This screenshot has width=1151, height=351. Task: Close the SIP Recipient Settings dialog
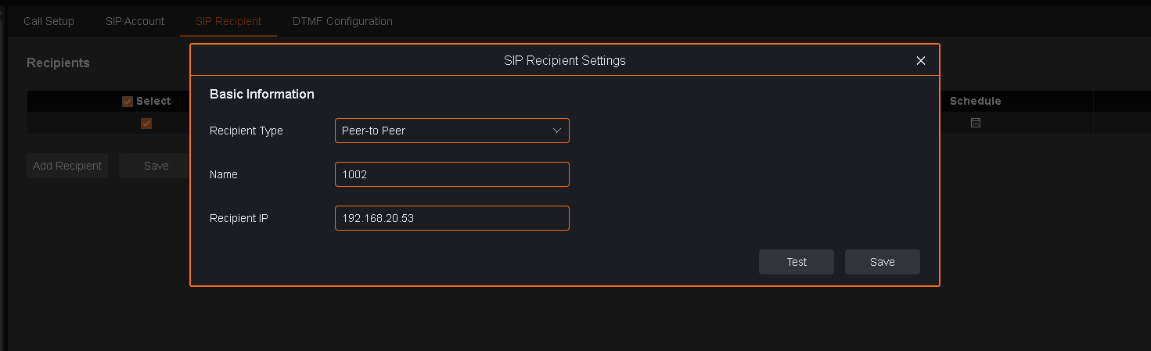(921, 60)
